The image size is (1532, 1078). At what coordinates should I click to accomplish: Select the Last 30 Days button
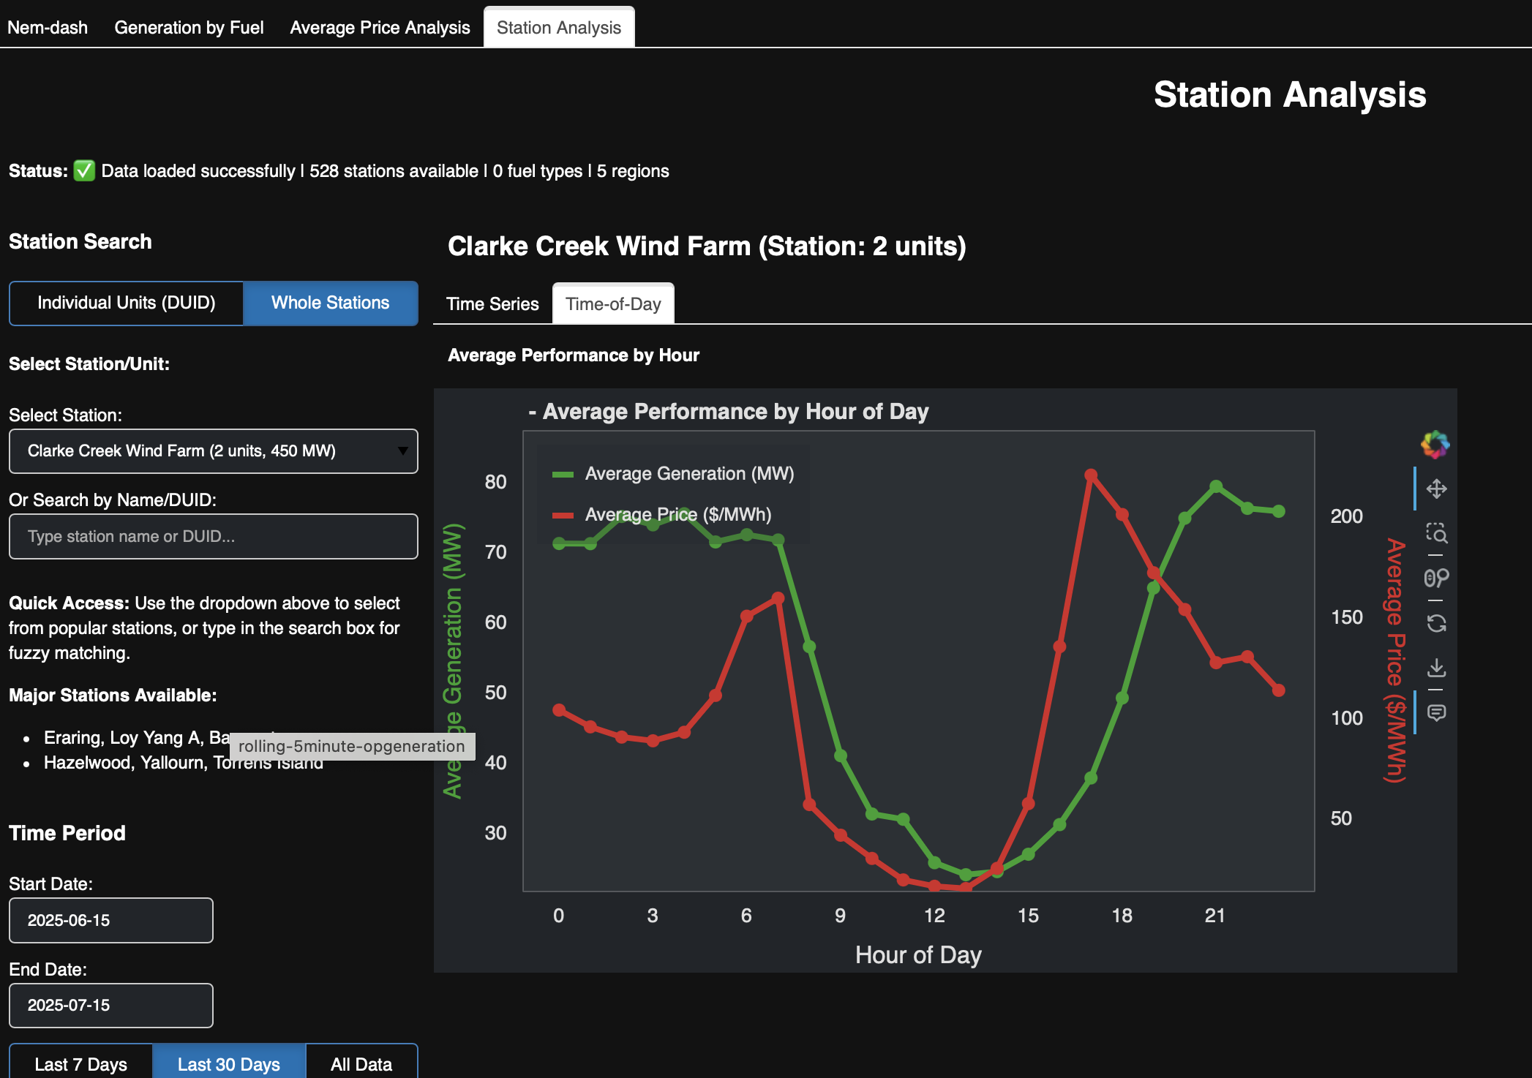tap(228, 1063)
